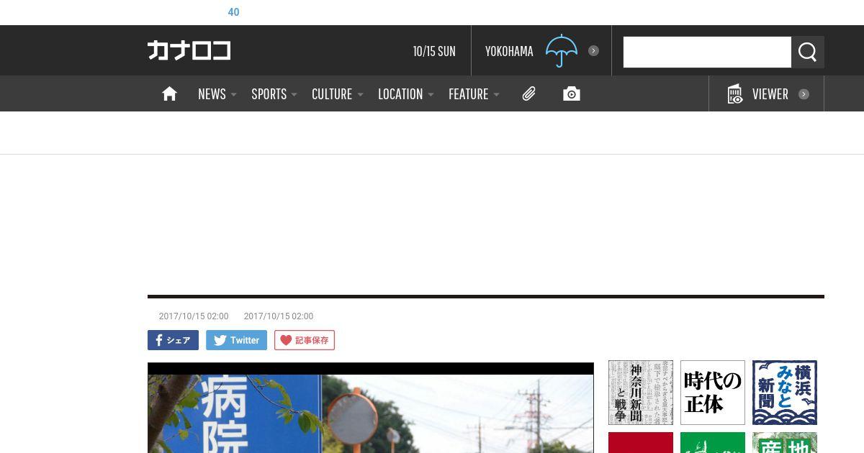
Task: Expand the CULTURE menu
Action: point(337,94)
